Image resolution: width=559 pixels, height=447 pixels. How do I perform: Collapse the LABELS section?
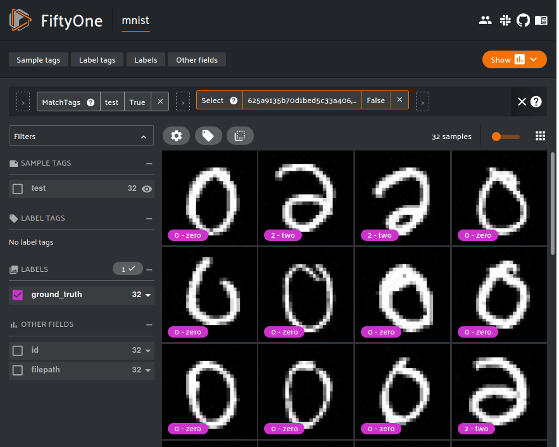pyautogui.click(x=149, y=269)
